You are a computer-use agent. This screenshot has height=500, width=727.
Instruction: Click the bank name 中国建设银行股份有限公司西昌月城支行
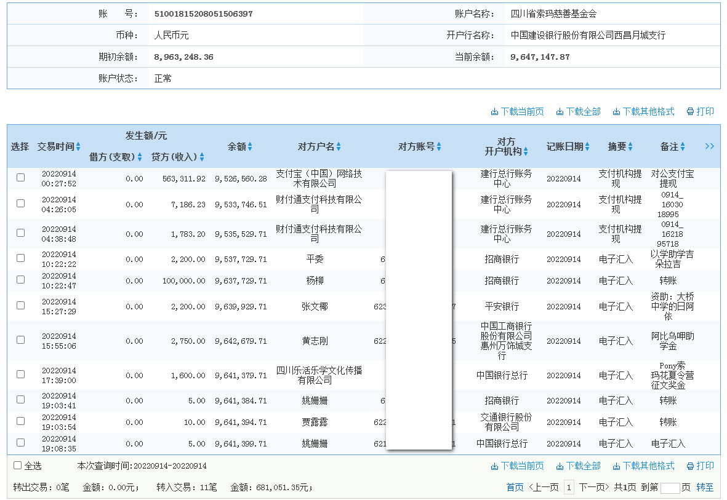click(x=588, y=35)
